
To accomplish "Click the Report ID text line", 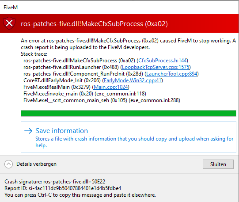I will click(x=63, y=188).
